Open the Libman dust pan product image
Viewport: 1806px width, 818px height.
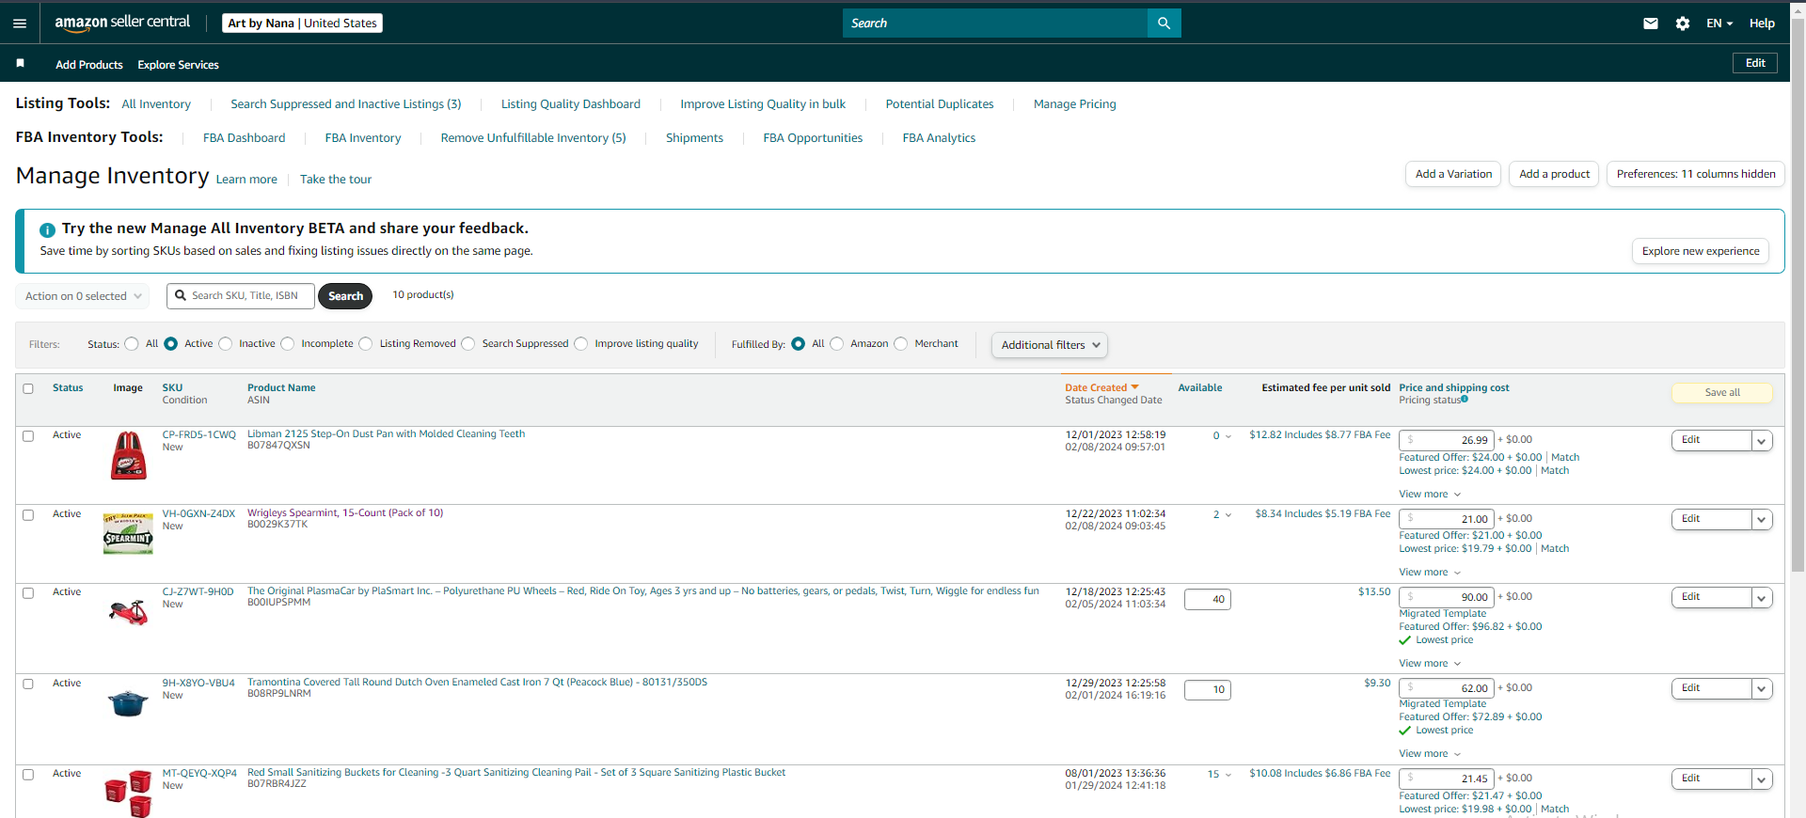129,456
